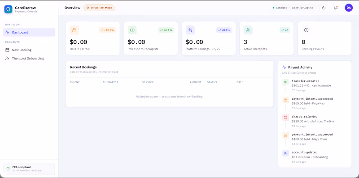Click the Priya Nair payment lock icon
Viewport: 359px width, 178px height.
285,100
